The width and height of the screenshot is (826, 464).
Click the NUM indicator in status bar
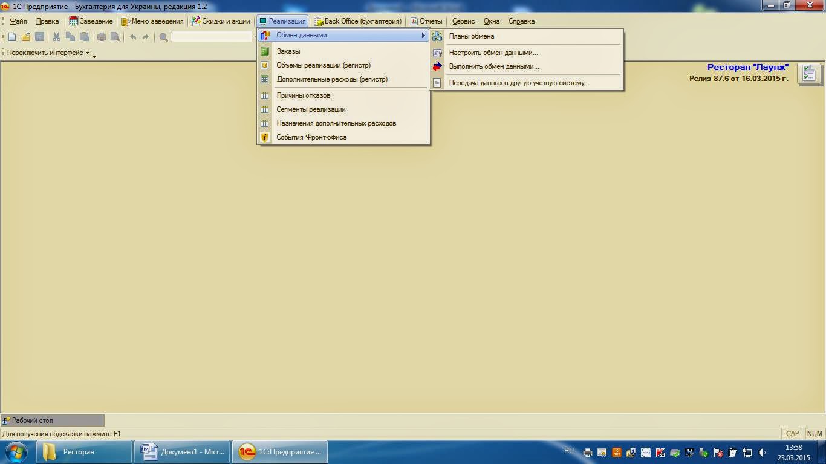tap(815, 433)
